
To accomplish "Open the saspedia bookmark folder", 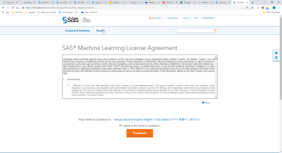I will [30, 12].
